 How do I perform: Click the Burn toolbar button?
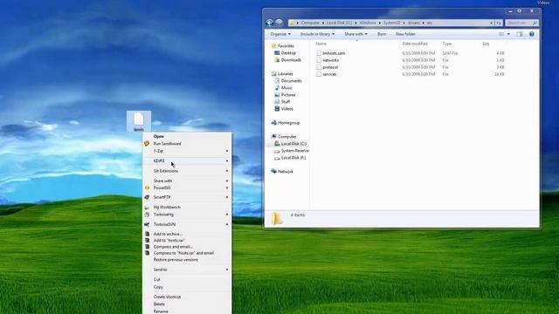(382, 34)
